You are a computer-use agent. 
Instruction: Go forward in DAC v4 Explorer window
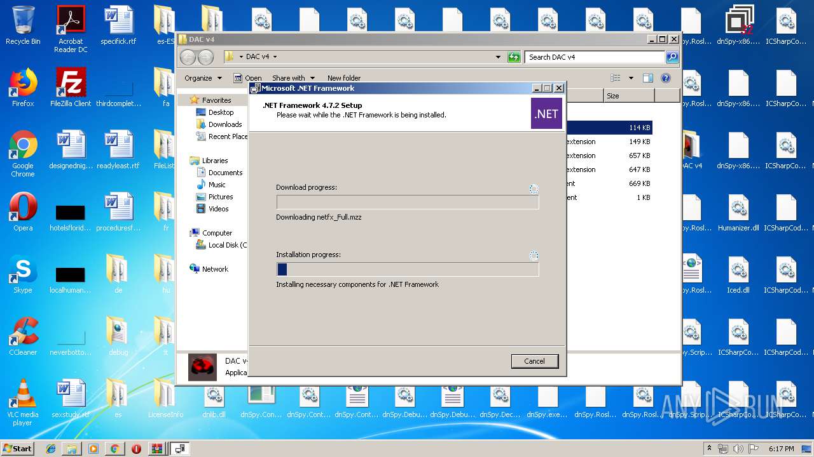point(205,57)
